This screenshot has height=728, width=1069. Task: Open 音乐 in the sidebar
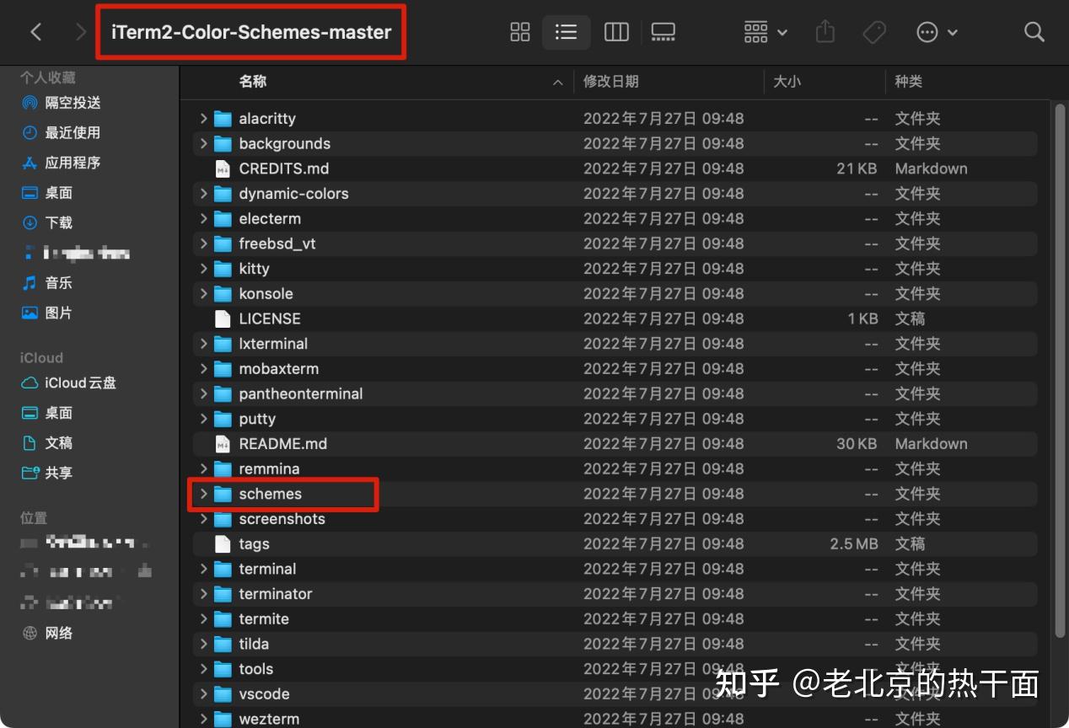pyautogui.click(x=47, y=283)
